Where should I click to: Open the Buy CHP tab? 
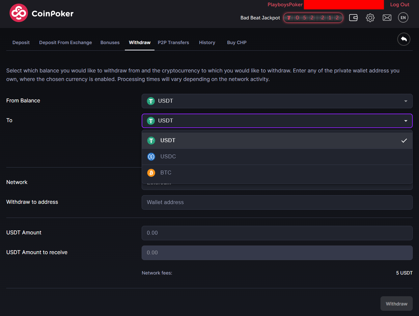[237, 42]
